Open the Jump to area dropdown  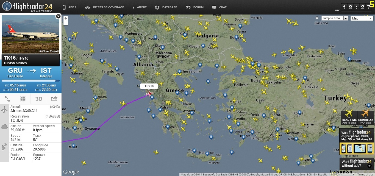click(x=335, y=18)
